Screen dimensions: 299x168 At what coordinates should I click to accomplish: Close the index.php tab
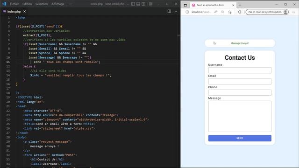(25, 11)
